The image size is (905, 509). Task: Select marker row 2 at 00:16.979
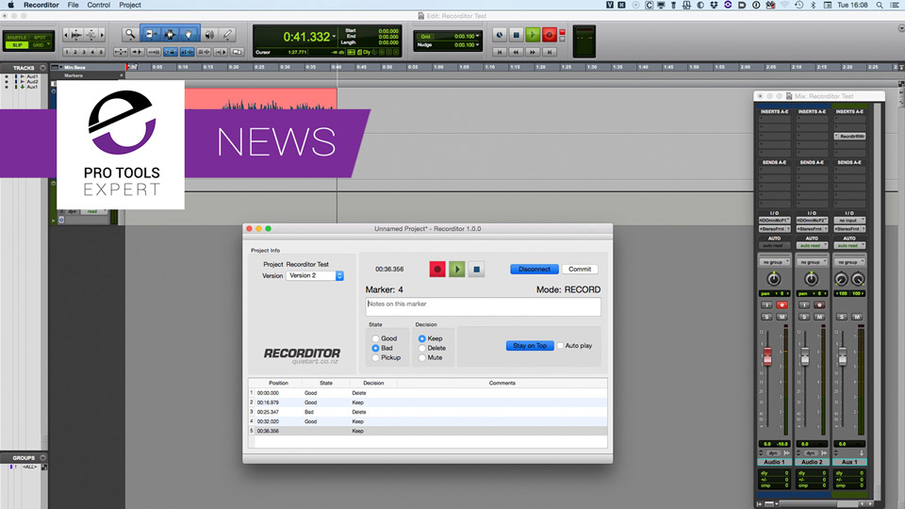click(428, 402)
